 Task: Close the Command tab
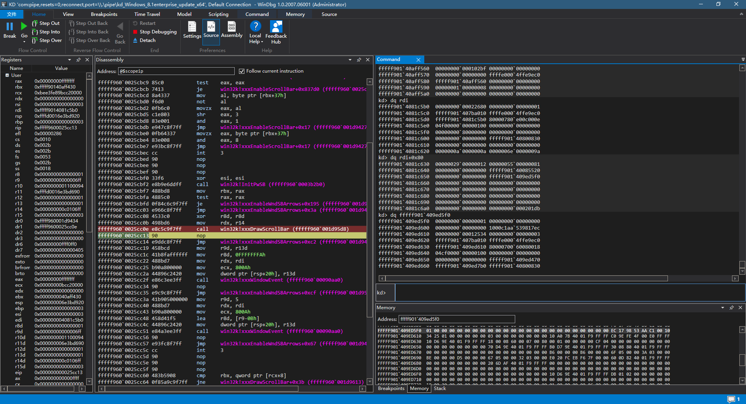tap(418, 60)
